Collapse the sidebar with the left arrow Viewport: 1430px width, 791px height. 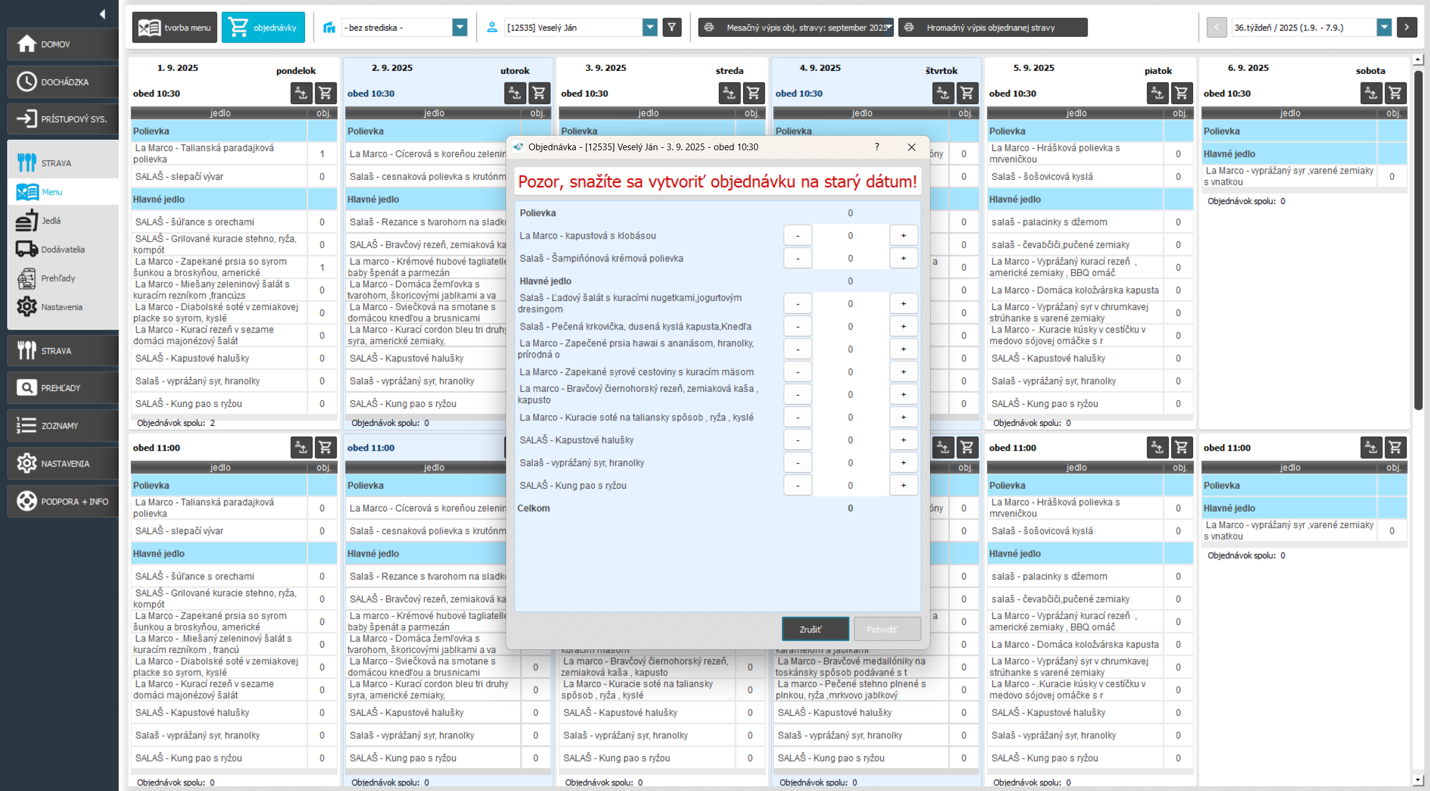102,14
